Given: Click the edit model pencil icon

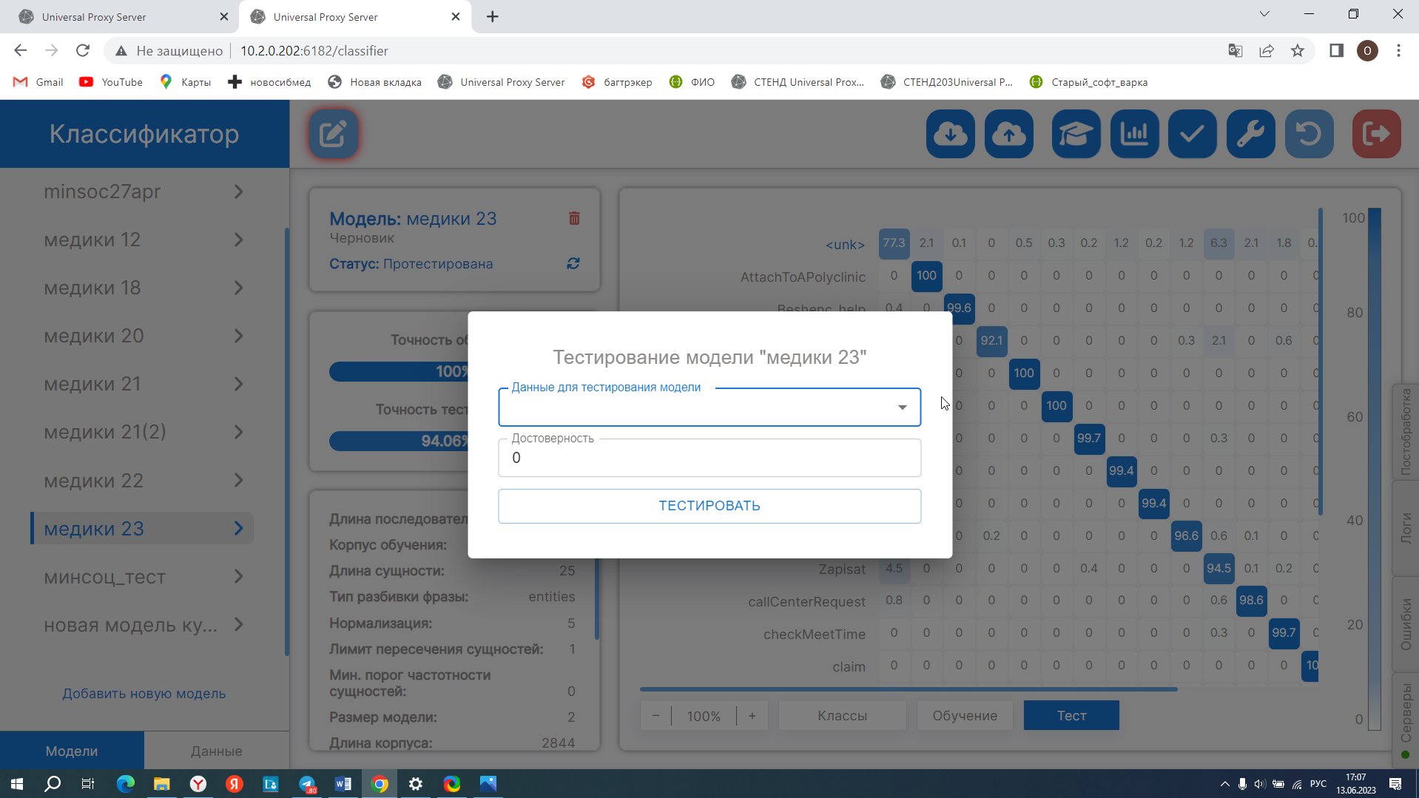Looking at the screenshot, I should (333, 134).
